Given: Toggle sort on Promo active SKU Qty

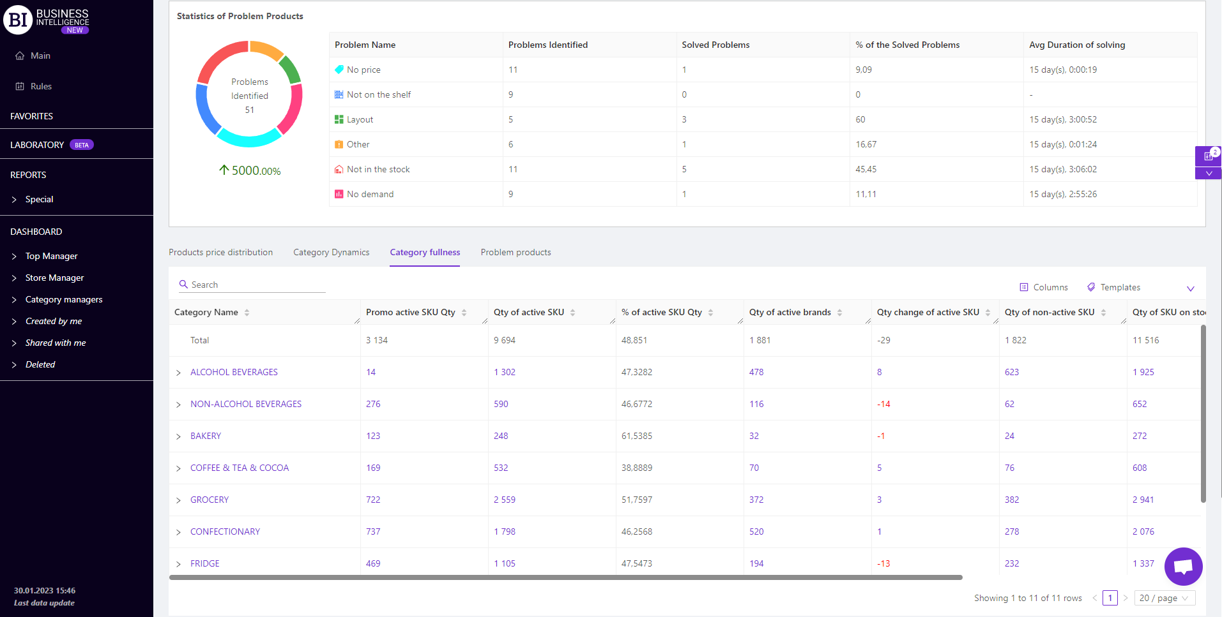Looking at the screenshot, I should tap(464, 313).
